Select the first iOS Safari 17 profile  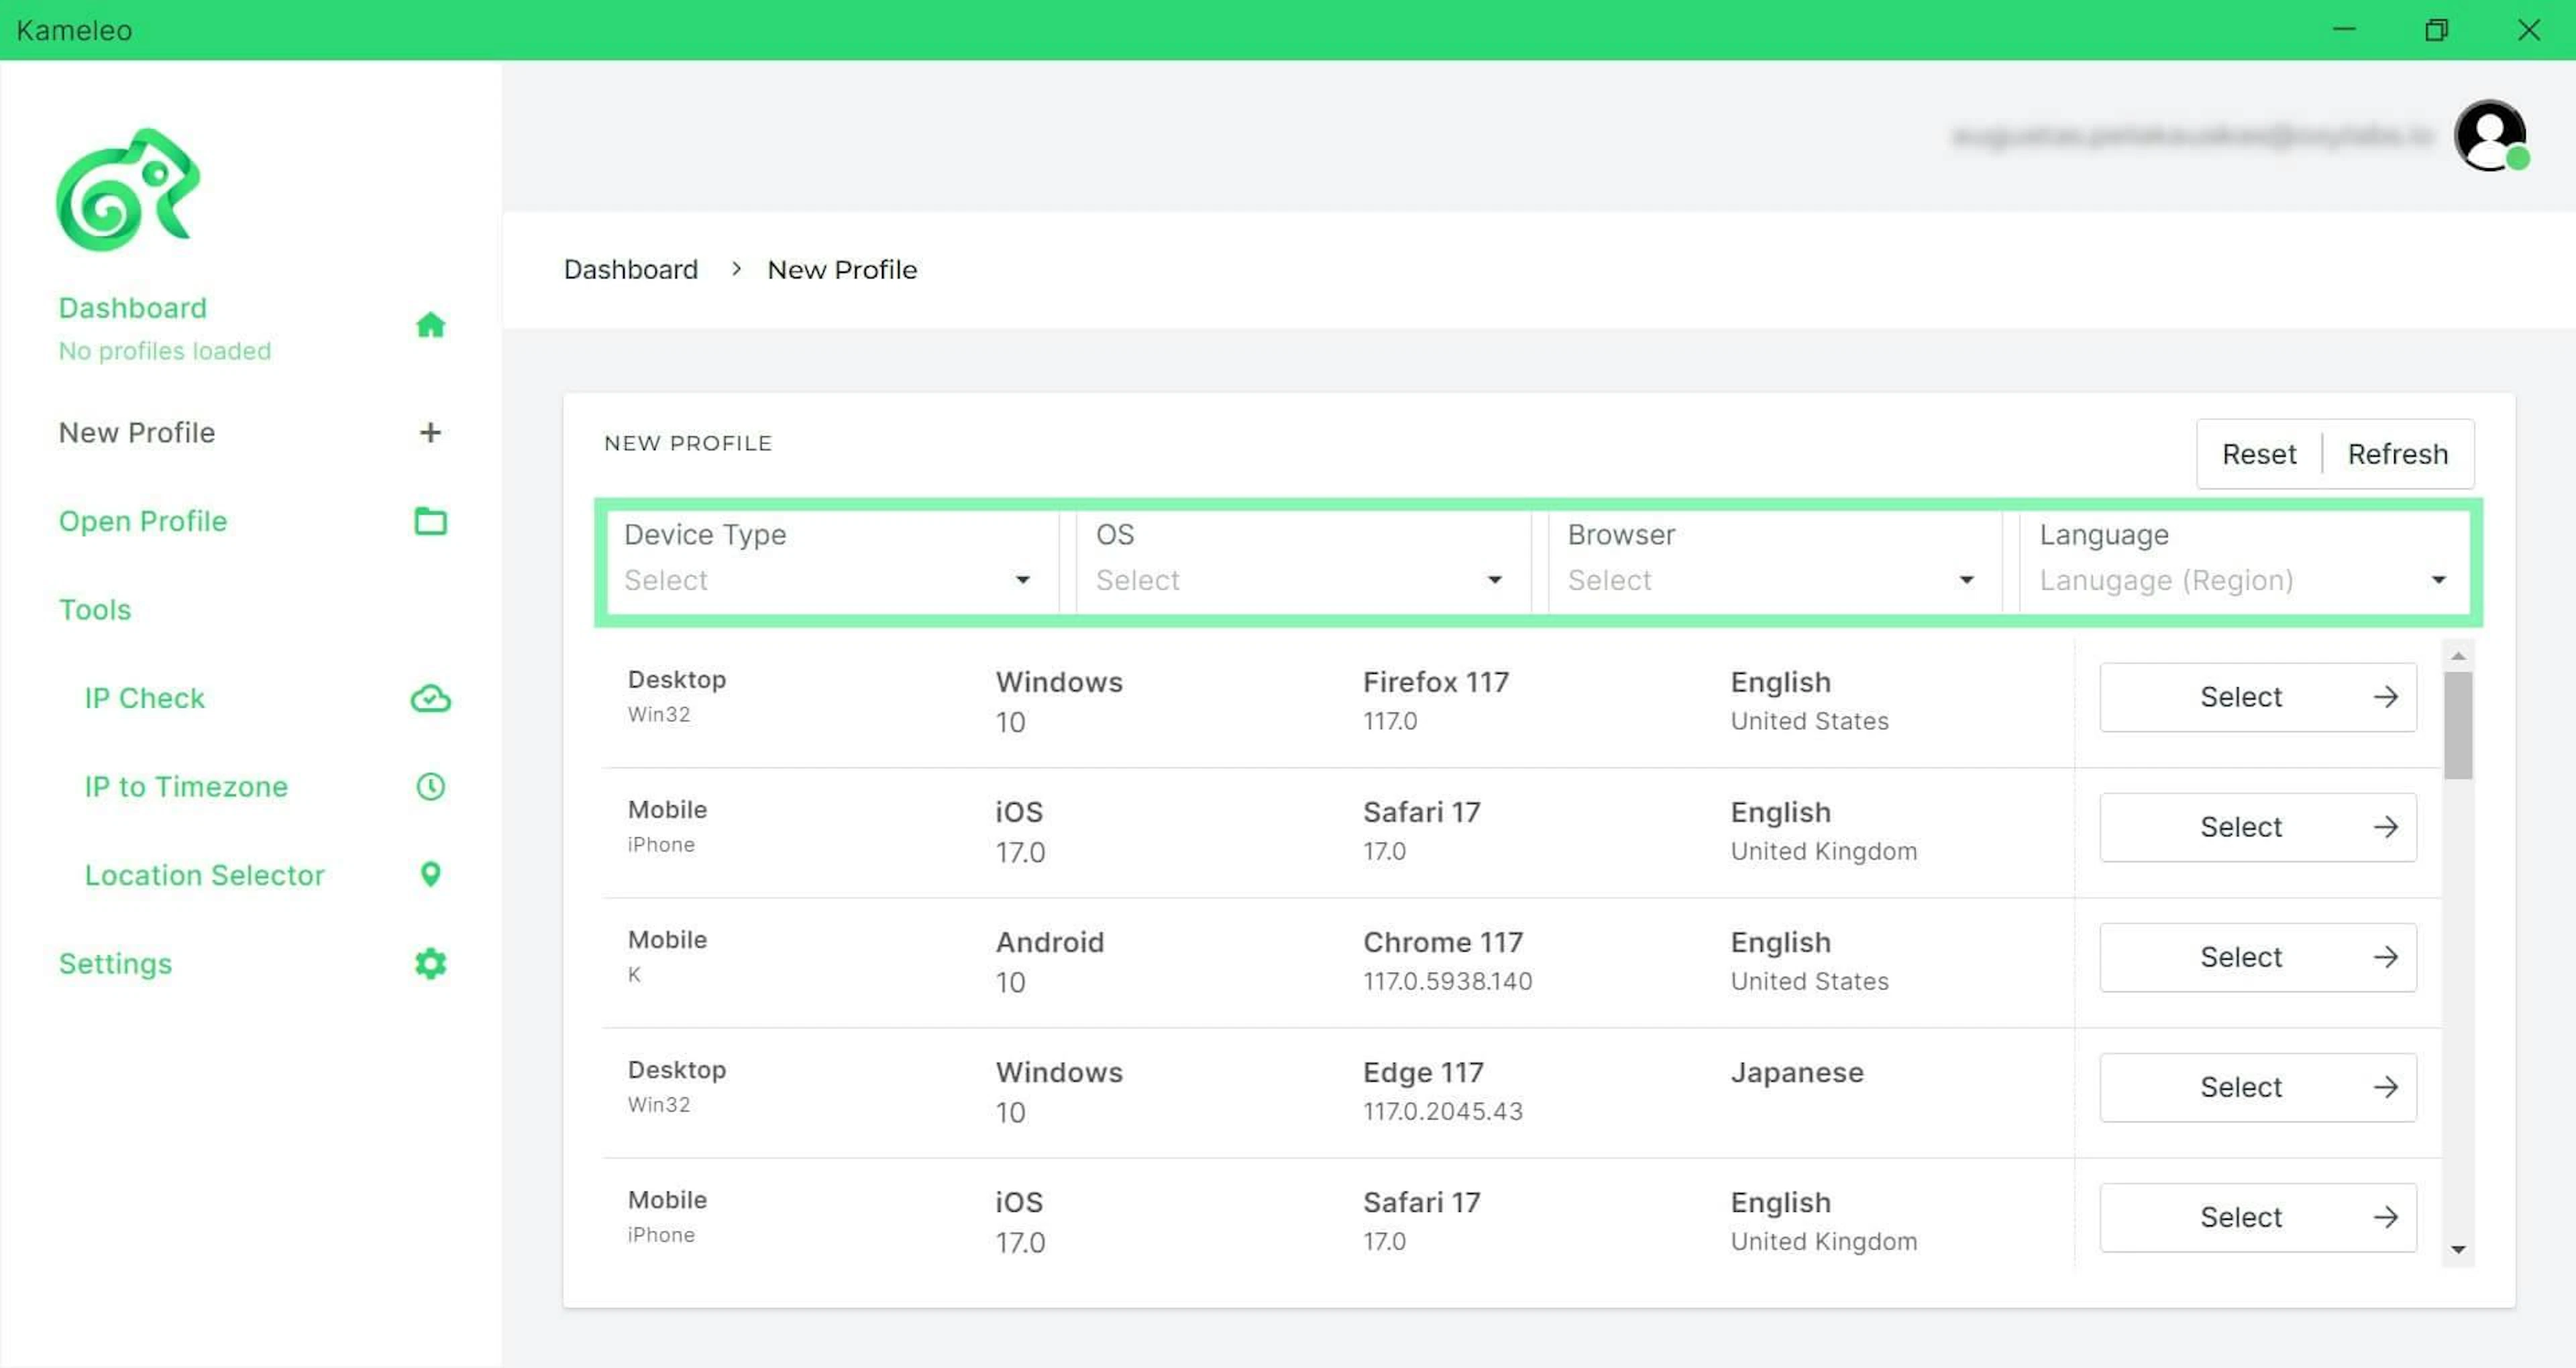(2258, 827)
